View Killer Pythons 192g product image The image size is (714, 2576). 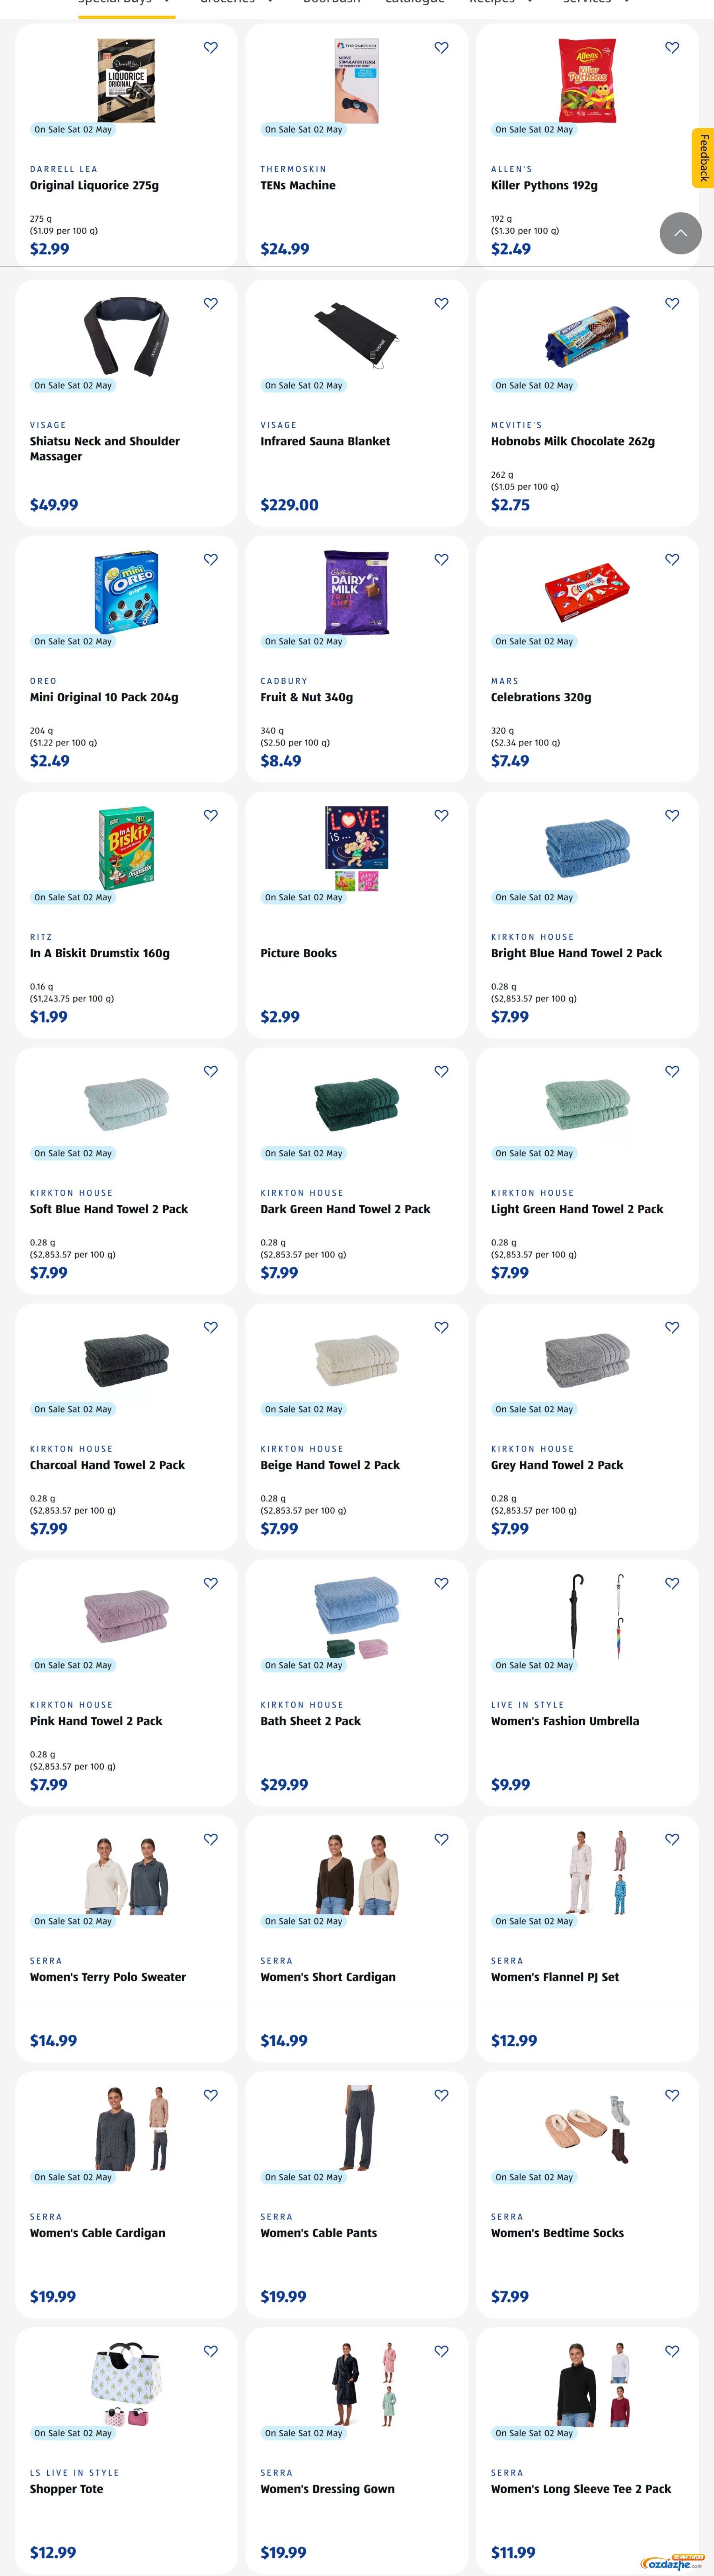(587, 80)
